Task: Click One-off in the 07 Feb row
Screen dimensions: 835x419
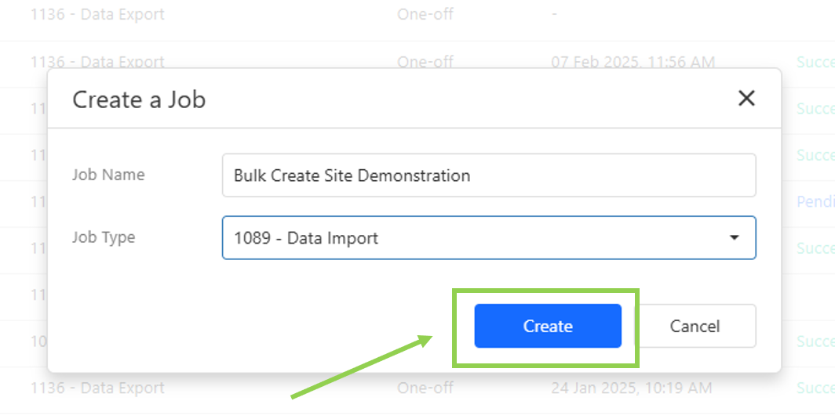Action: pos(425,62)
